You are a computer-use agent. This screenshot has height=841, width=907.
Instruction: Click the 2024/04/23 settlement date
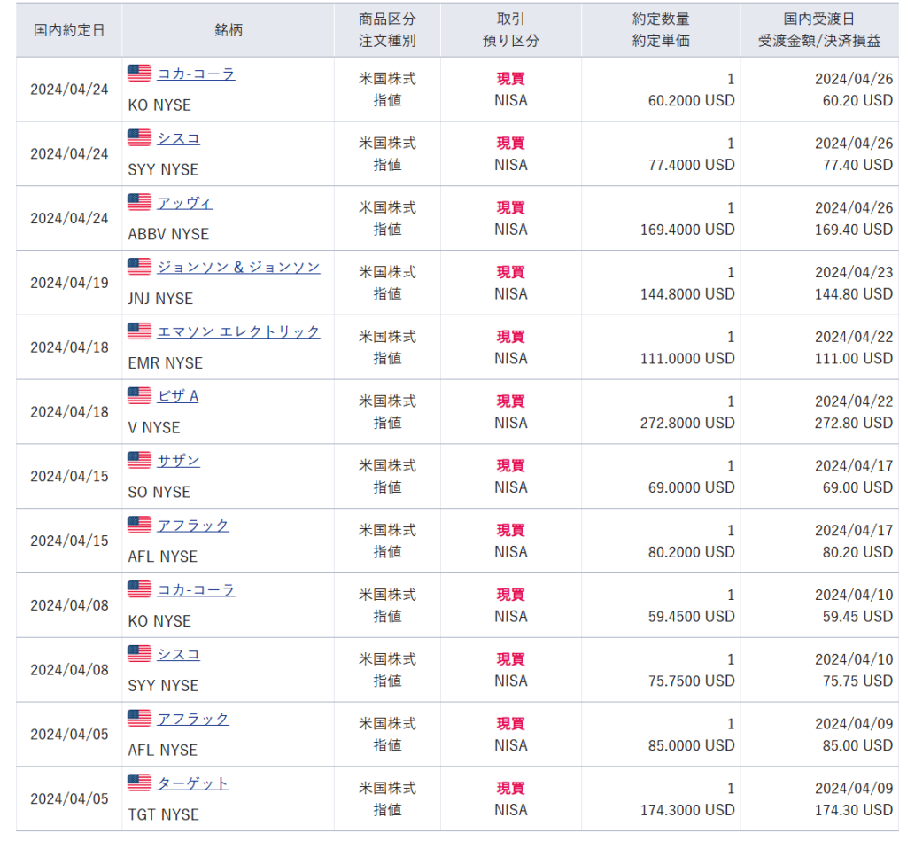coord(854,272)
